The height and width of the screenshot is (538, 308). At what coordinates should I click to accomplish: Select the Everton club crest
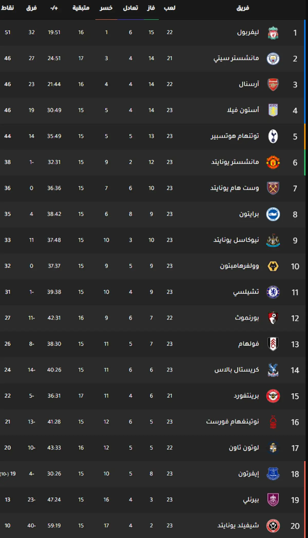273,474
